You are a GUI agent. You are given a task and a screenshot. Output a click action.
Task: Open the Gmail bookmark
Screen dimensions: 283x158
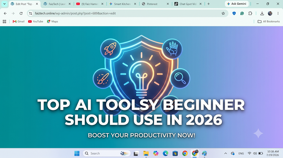(19, 22)
